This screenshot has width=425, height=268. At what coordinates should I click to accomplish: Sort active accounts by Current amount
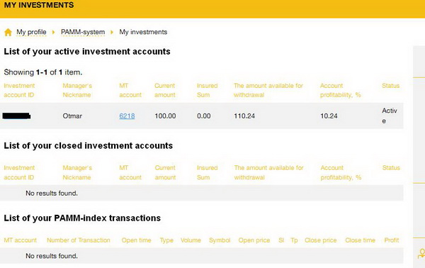tap(165, 90)
